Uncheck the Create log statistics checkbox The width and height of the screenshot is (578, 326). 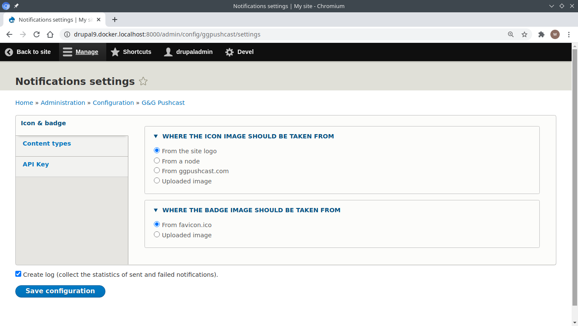pos(18,274)
